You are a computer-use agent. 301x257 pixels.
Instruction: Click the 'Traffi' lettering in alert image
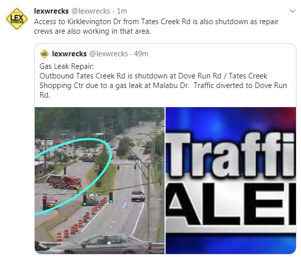[x=231, y=154]
